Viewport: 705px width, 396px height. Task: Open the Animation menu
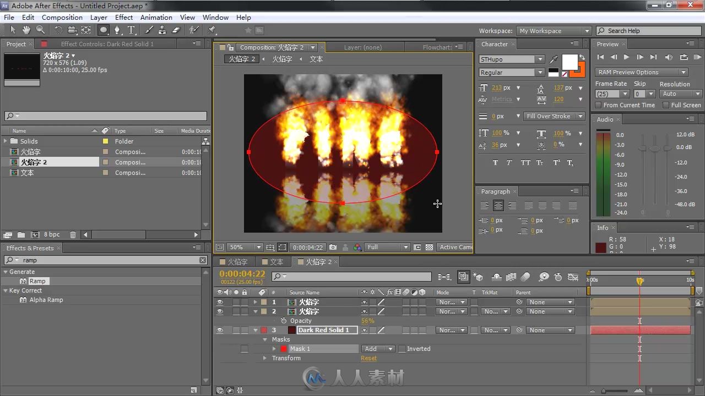pos(156,17)
